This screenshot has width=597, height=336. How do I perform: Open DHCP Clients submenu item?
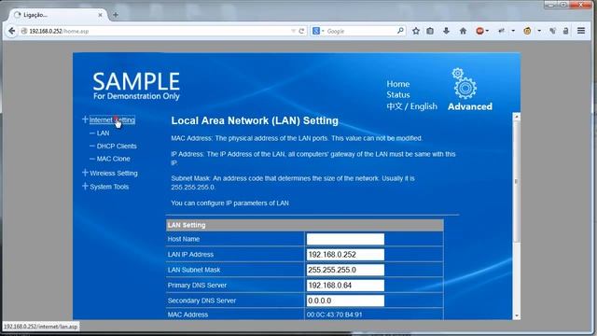click(x=117, y=146)
